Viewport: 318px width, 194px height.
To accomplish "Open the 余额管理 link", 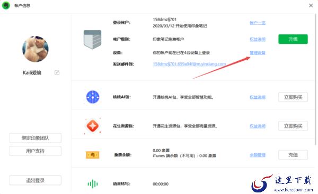I will point(258,155).
